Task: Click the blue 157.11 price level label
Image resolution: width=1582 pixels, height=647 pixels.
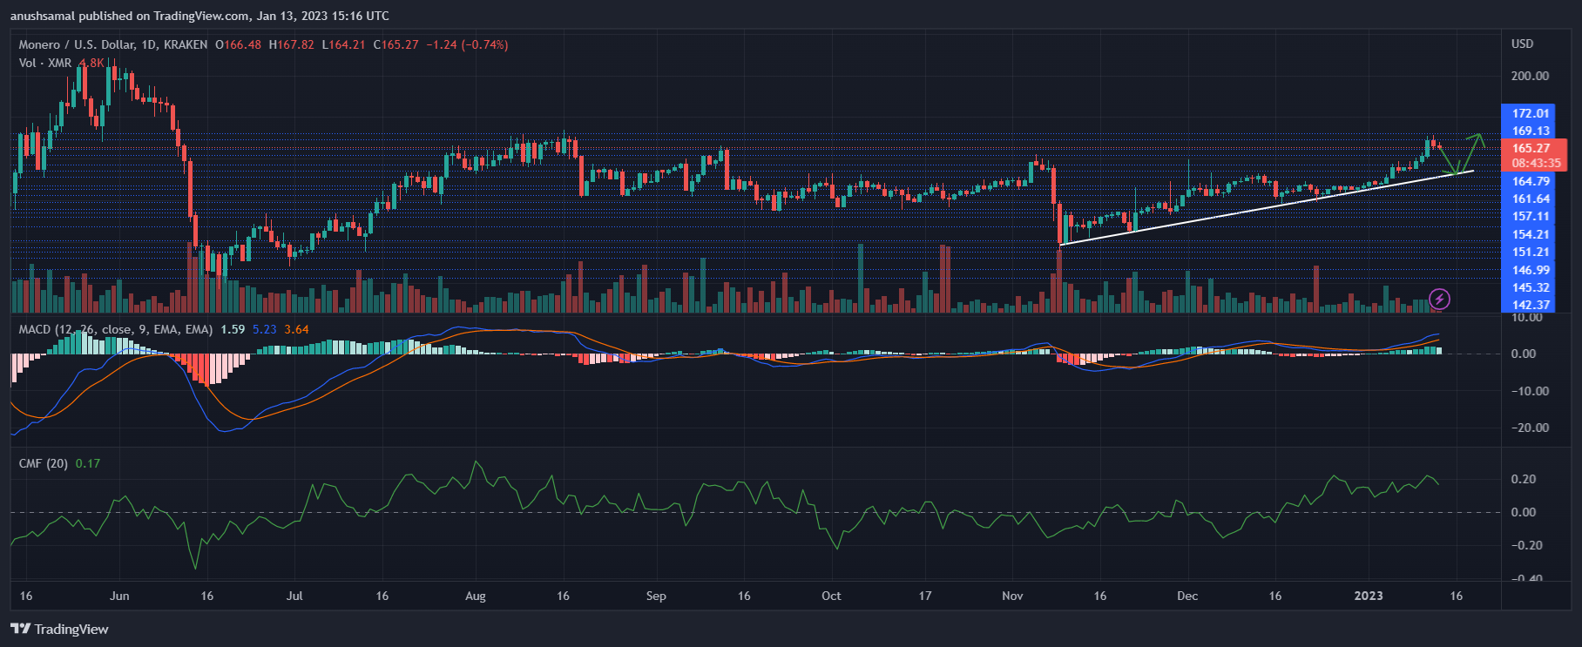Action: (x=1530, y=216)
